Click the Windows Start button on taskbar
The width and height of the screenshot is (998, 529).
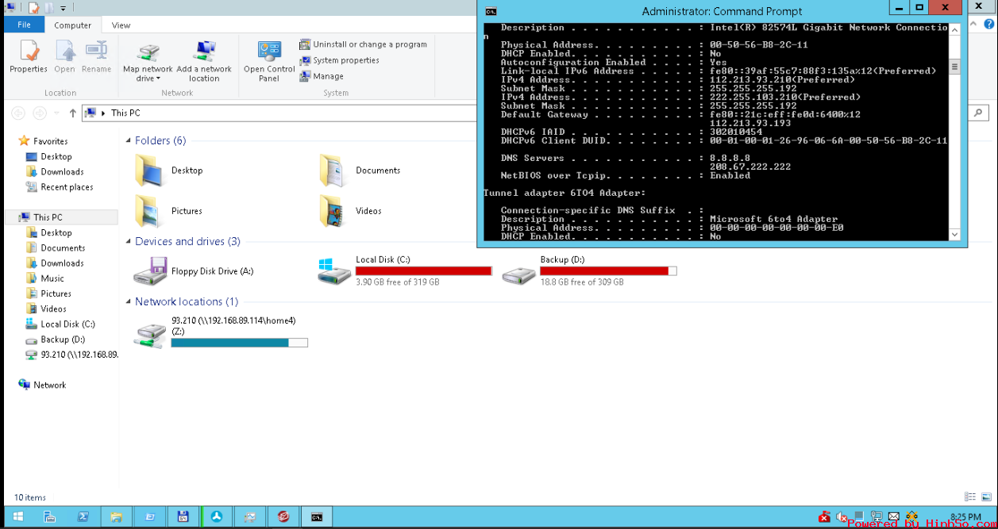[17, 517]
